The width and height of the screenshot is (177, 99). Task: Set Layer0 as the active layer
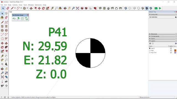pyautogui.click(x=150, y=48)
